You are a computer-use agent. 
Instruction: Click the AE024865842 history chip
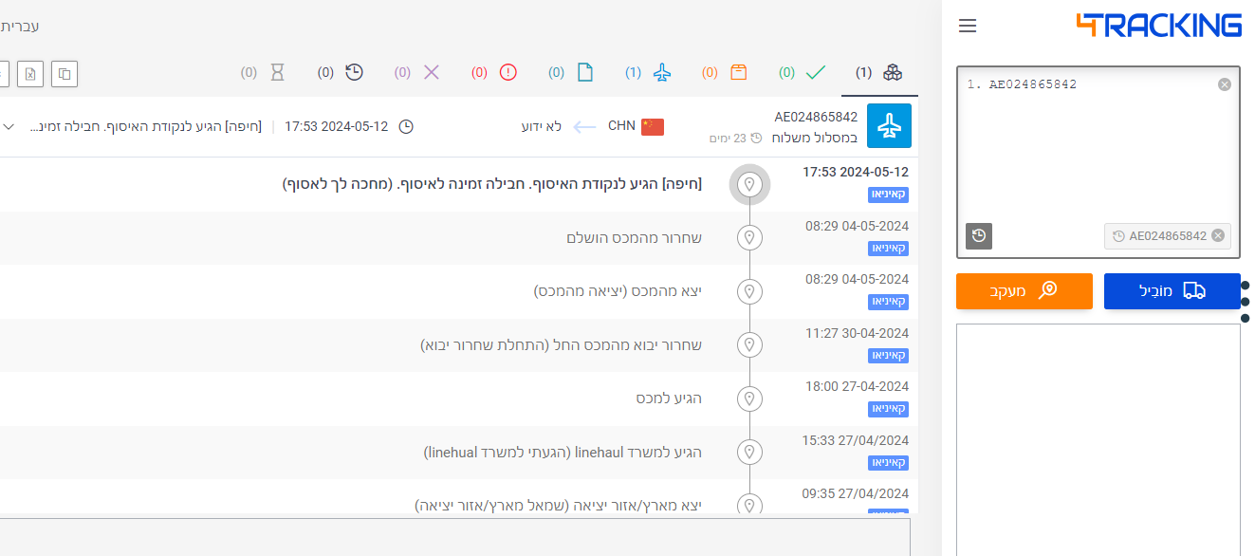(x=1167, y=236)
